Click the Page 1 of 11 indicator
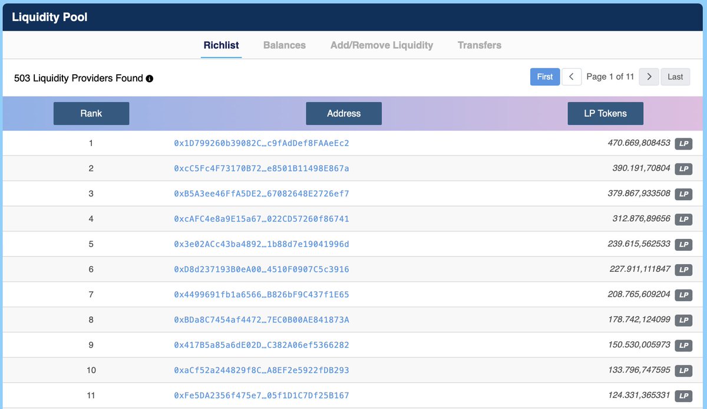The image size is (707, 409). [x=610, y=77]
